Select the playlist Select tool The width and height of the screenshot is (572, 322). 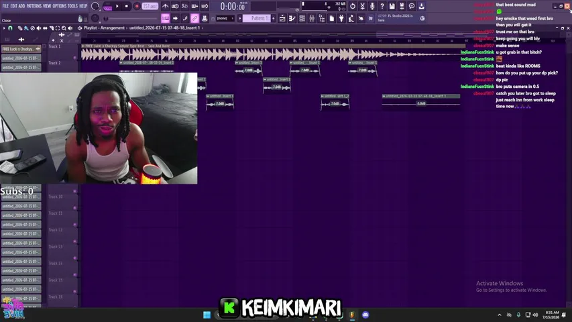click(x=57, y=28)
